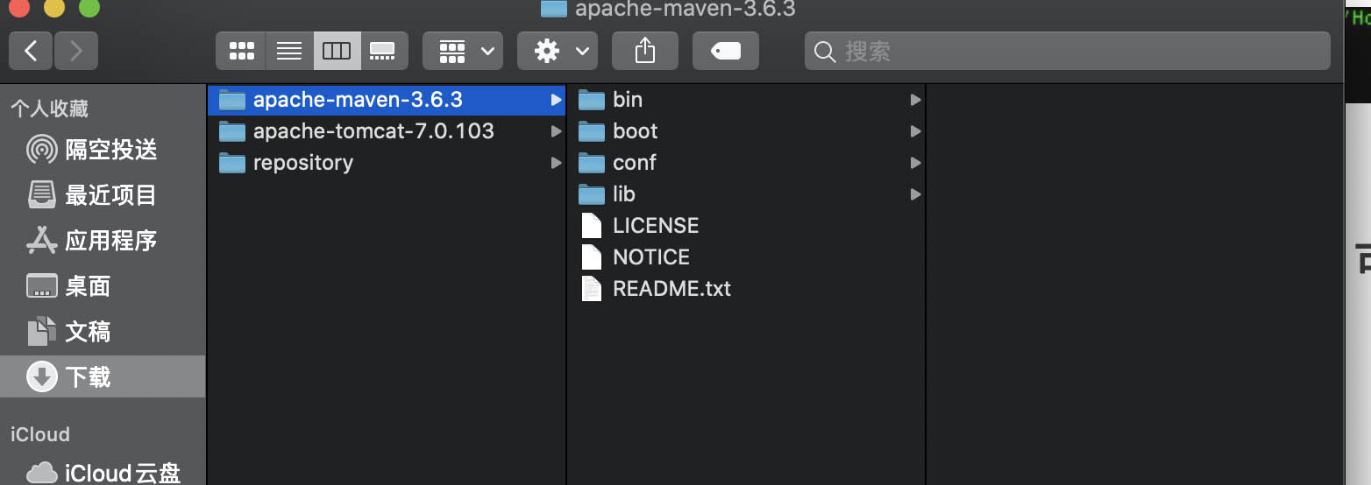Open the gear action menu

pos(558,52)
